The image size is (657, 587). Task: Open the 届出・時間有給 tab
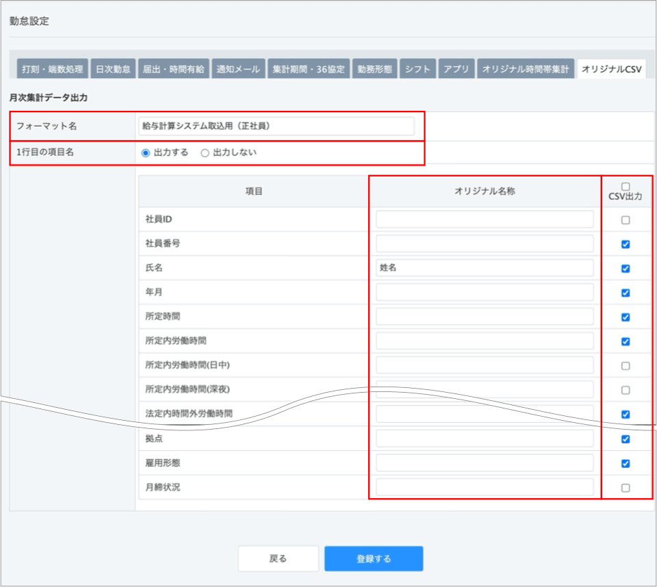tap(173, 69)
